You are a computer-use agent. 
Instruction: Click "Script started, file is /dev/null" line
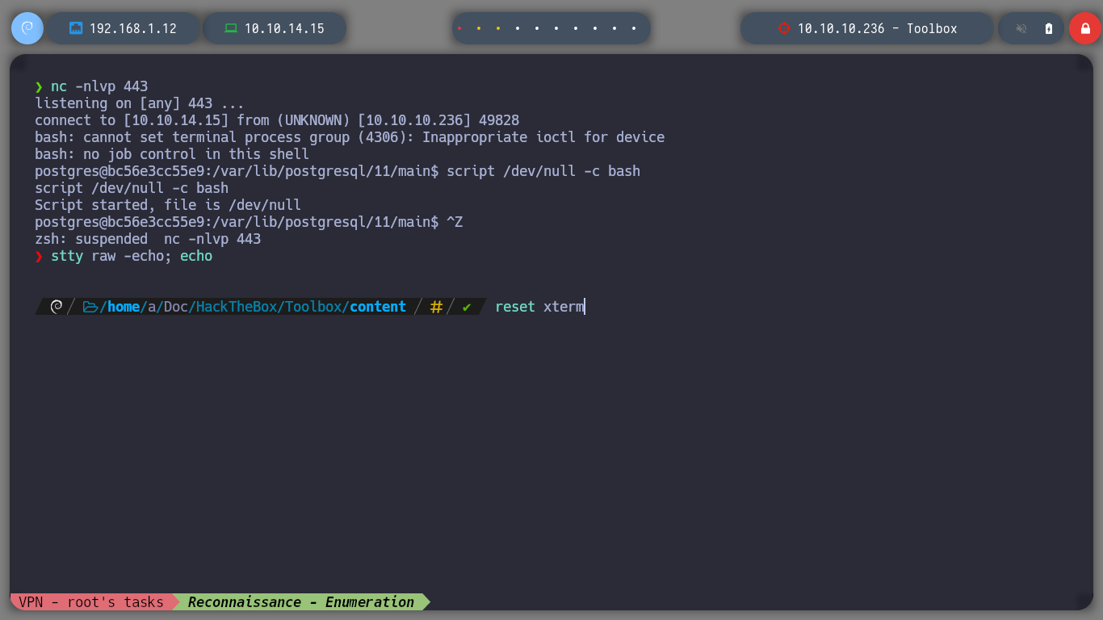pyautogui.click(x=168, y=205)
